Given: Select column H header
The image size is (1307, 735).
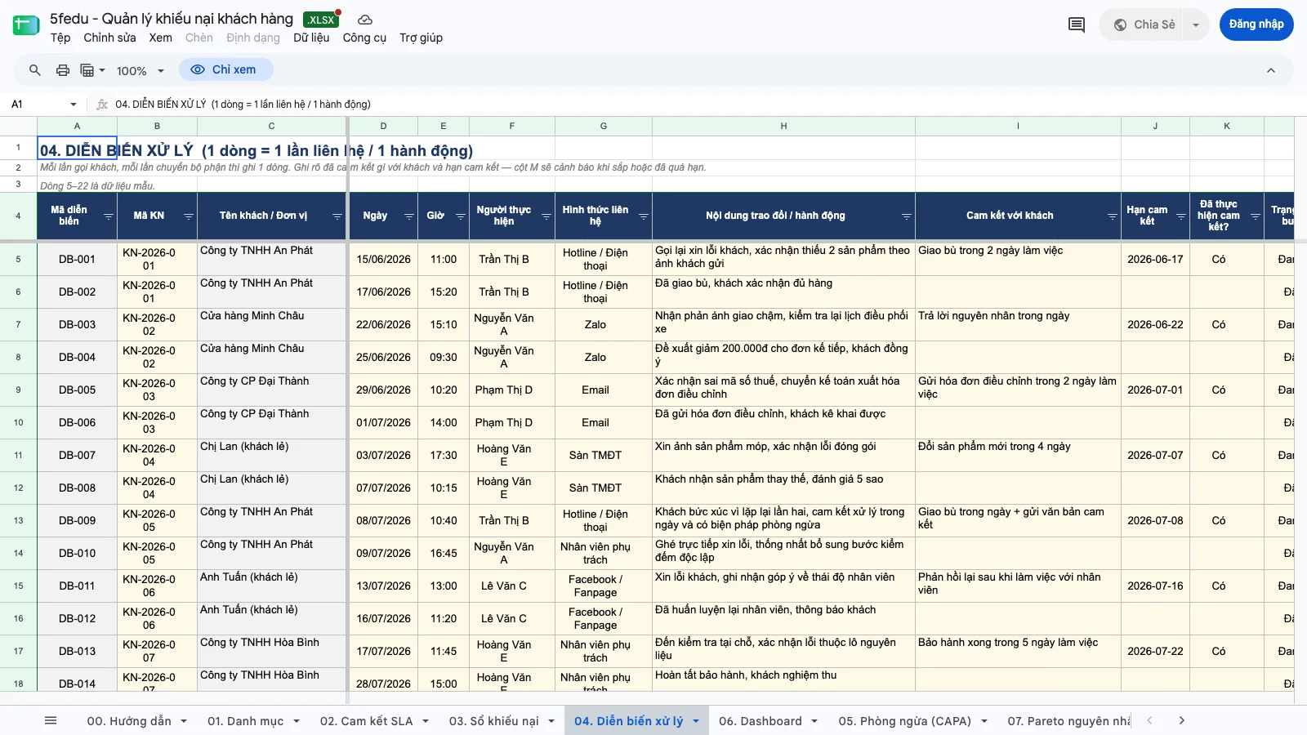Looking at the screenshot, I should [783, 126].
